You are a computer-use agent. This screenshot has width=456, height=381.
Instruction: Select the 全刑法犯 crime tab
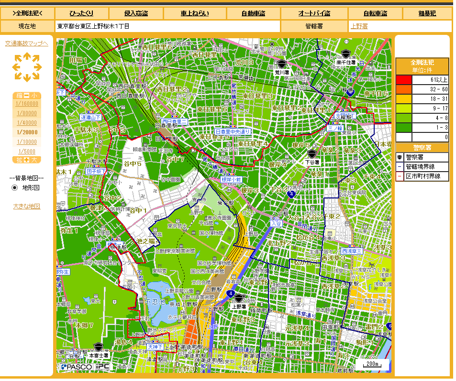click(27, 13)
